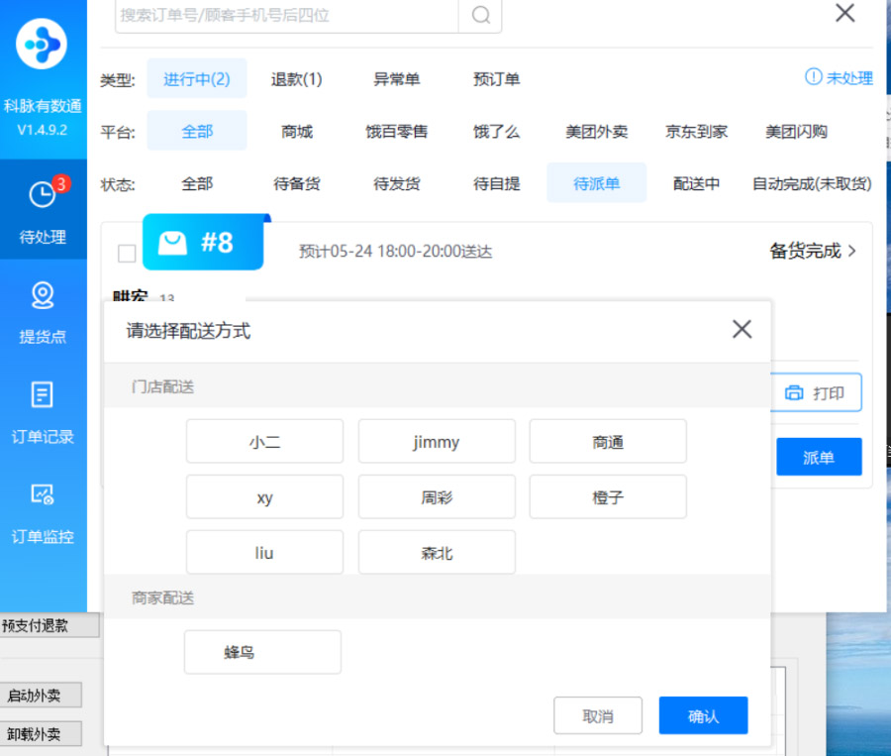
Task: Click the version V1.4.9.2 label
Action: pyautogui.click(x=42, y=130)
